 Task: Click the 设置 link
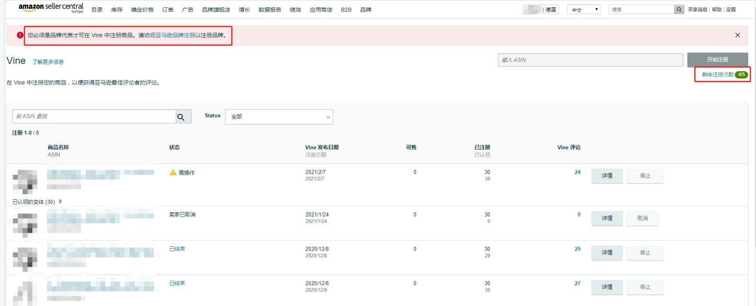731,9
